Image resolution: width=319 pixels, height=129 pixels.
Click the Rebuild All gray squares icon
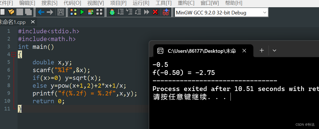tap(99, 12)
